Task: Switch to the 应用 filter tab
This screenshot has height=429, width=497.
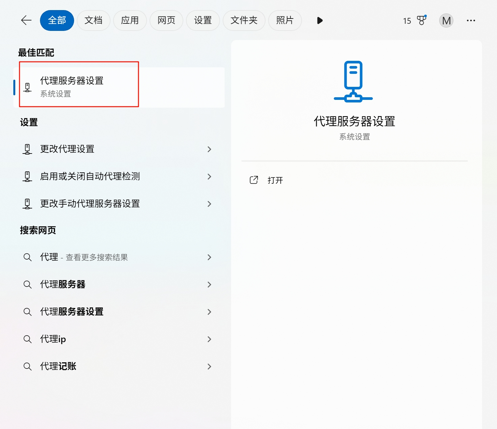Action: tap(130, 20)
